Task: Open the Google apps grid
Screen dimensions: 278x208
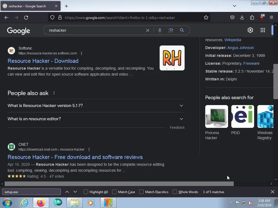Action: point(263,30)
